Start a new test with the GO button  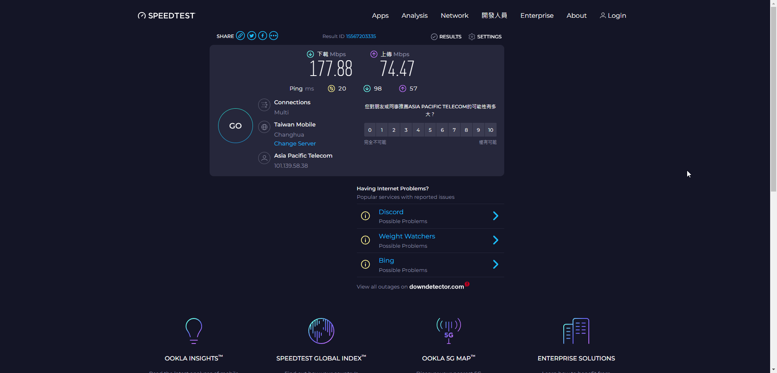coord(235,126)
